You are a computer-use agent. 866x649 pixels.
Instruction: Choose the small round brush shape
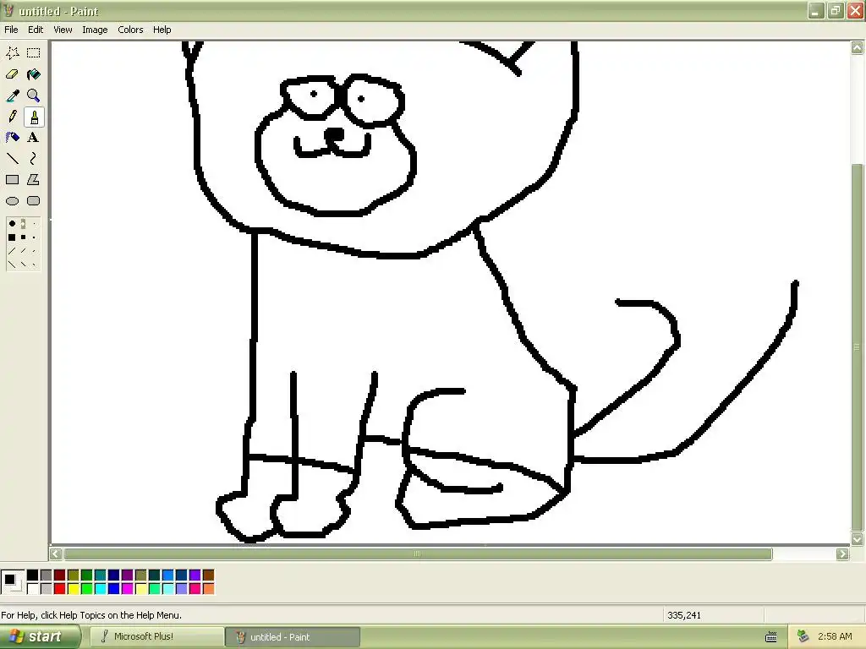34,223
